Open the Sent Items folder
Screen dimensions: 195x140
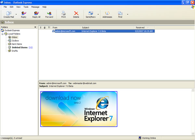point(17,44)
